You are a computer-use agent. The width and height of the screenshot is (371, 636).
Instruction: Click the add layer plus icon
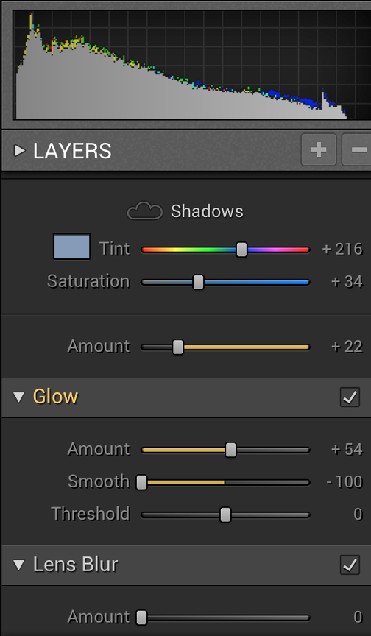(x=318, y=150)
